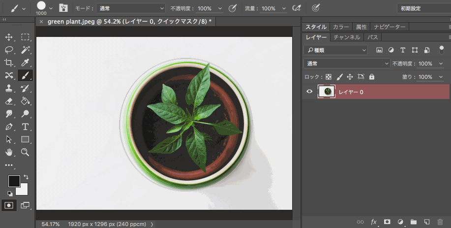Screen dimensions: 451x228
Task: Toggle the layer filter on/off switch
Action: [440, 50]
